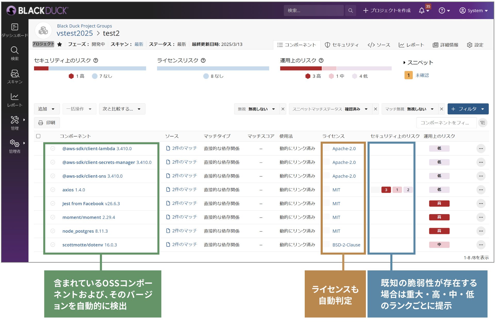The height and width of the screenshot is (327, 495).
Task: Focus the コンポーネントをフィ... filter field
Action: [x=446, y=123]
